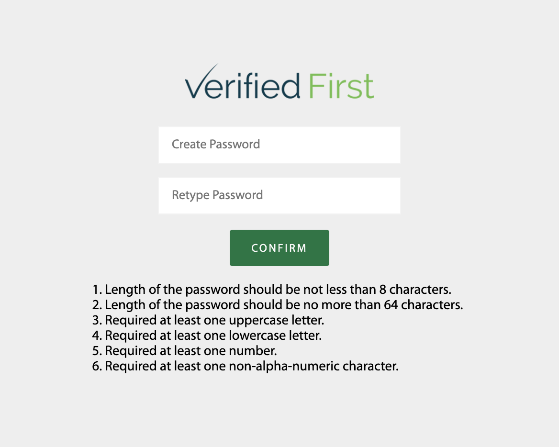
Task: Click the "at least one number" rule
Action: coord(184,351)
